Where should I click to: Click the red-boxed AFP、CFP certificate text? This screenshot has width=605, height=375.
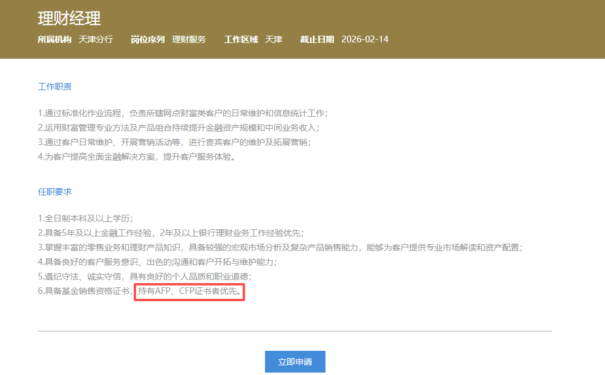(190, 292)
